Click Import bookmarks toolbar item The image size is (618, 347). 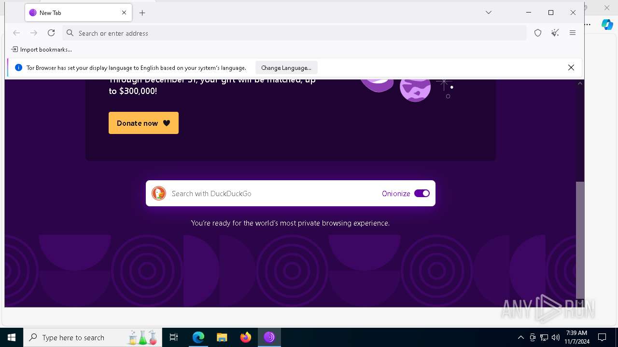point(42,49)
